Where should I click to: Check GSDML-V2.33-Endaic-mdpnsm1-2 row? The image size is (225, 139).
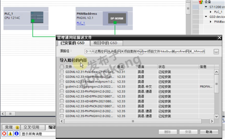point(62,82)
